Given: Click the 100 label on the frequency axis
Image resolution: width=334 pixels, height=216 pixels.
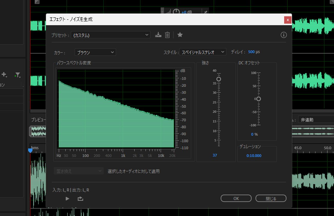Looking at the screenshot, I should [86, 156].
